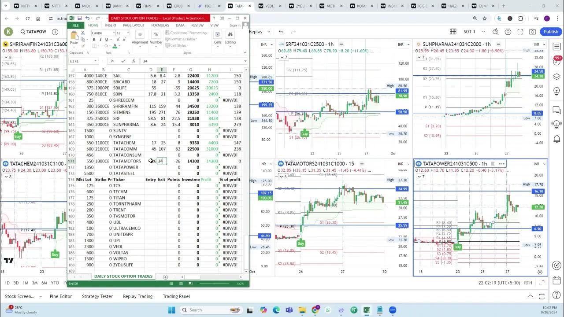564x317 pixels.
Task: Click the TradingView fullscreen mode icon
Action: [520, 32]
